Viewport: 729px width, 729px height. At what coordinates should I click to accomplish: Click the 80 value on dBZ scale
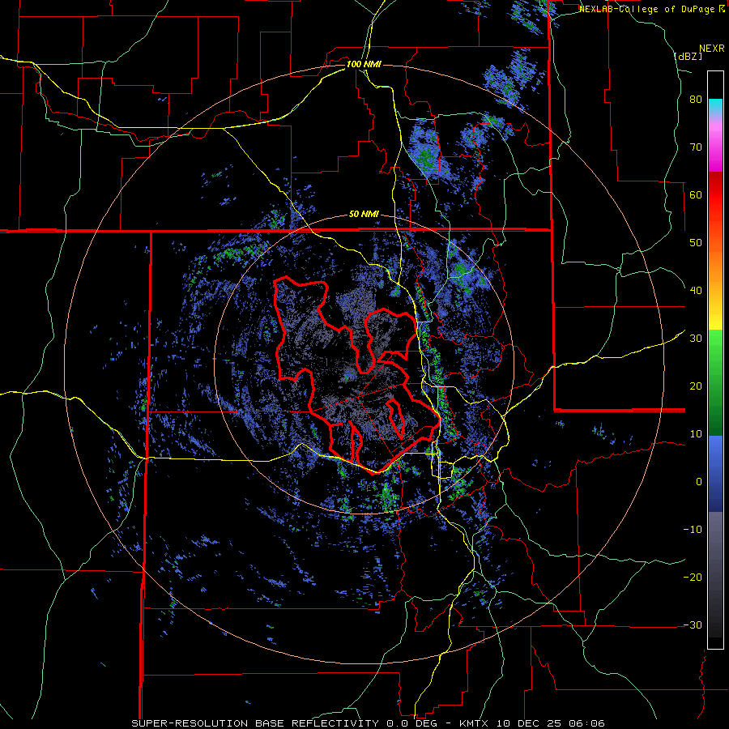point(696,100)
